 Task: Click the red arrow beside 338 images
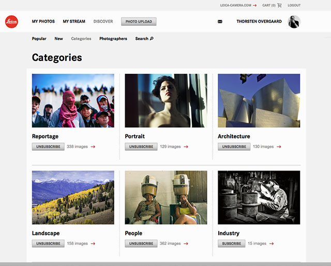pyautogui.click(x=93, y=147)
